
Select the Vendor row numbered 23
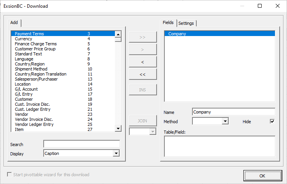(x=63, y=114)
